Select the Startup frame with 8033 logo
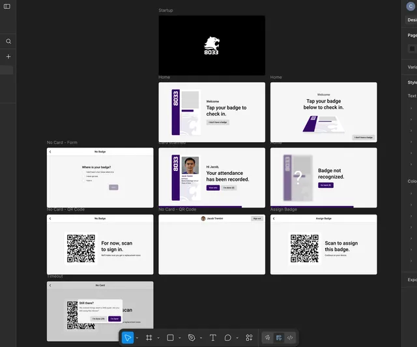Viewport: 417px width, 347px height. pos(212,45)
